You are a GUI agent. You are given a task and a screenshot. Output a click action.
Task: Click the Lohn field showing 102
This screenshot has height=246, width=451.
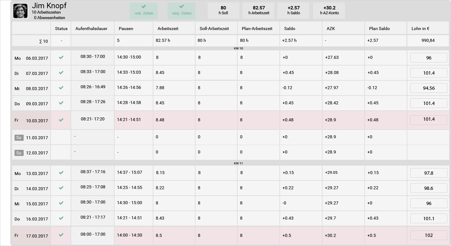[429, 235]
